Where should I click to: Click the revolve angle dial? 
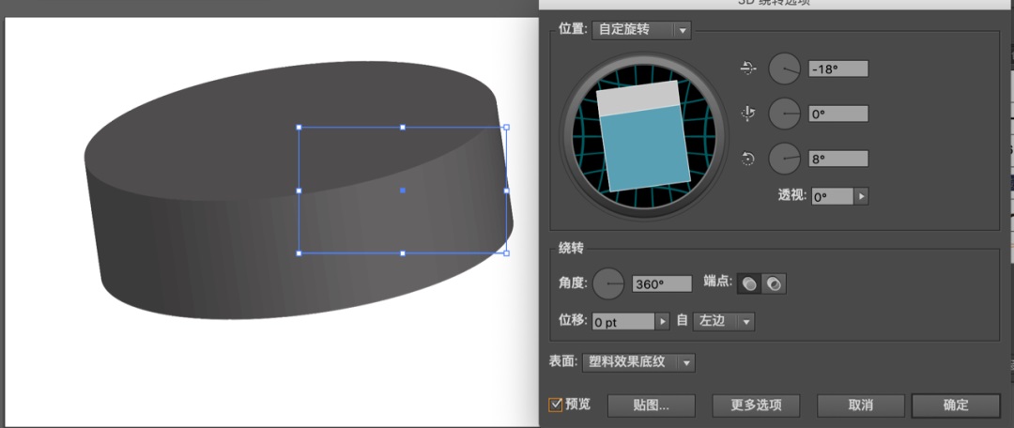click(608, 283)
